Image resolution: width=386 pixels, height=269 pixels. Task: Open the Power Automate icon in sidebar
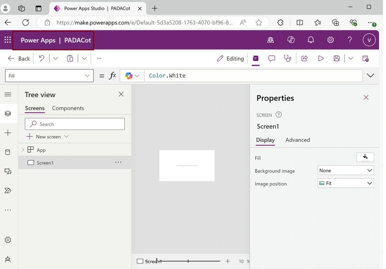coord(8,191)
